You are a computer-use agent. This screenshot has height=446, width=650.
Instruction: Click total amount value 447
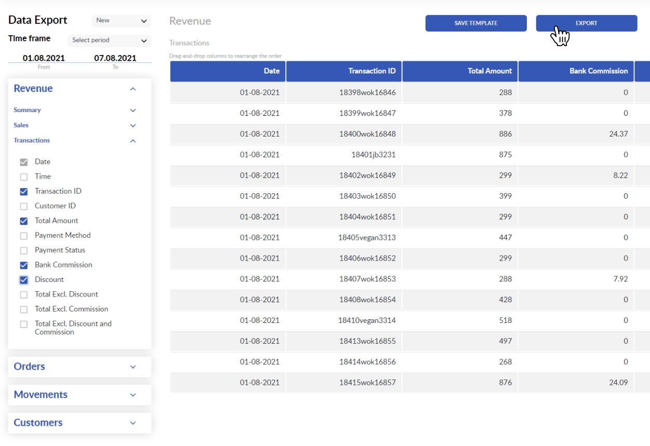(505, 238)
